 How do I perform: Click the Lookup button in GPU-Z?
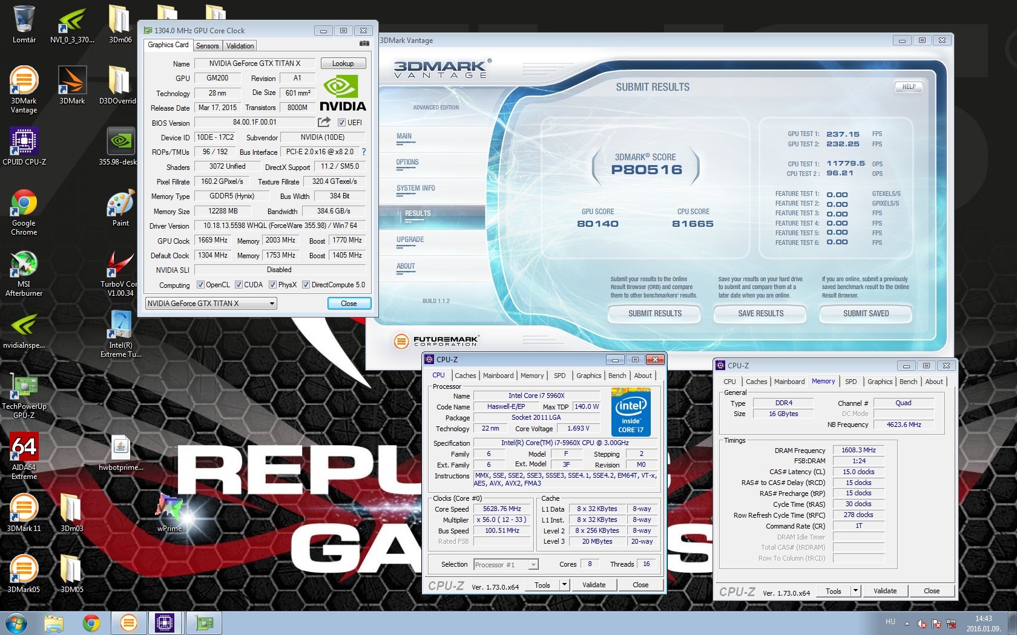[343, 63]
